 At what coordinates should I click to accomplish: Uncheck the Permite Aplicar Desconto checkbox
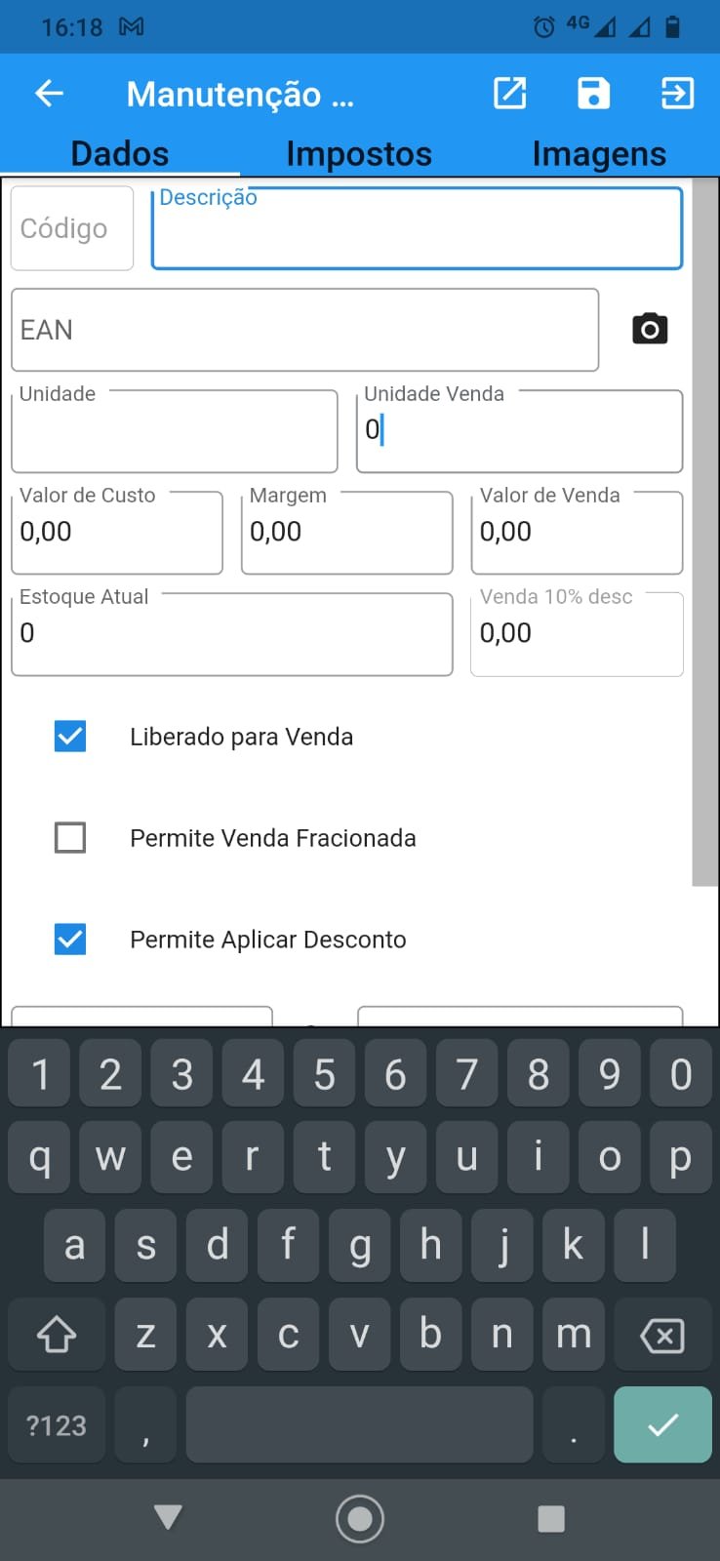click(x=70, y=940)
